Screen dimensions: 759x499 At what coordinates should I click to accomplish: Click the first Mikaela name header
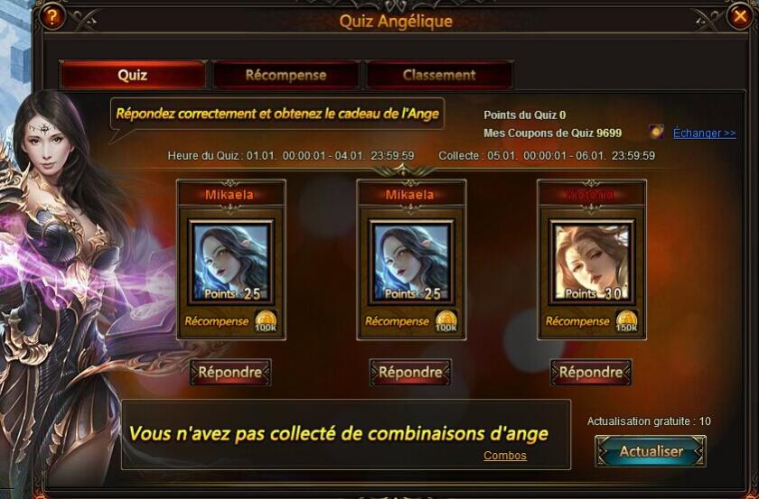coord(231,194)
